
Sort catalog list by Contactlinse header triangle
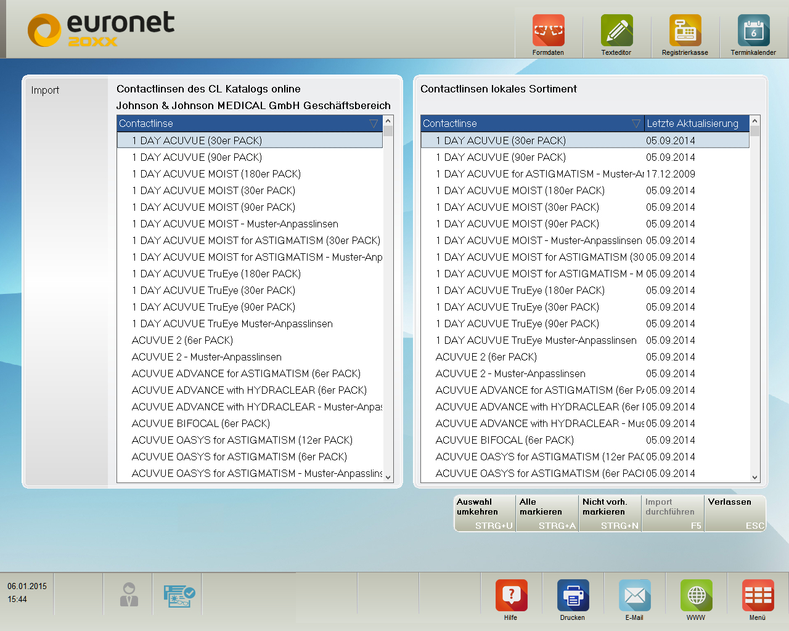point(374,124)
